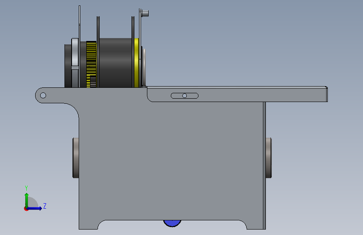This screenshot has width=363, height=235.
Task: Pick the small round hole in the left lug
Action: pos(43,95)
